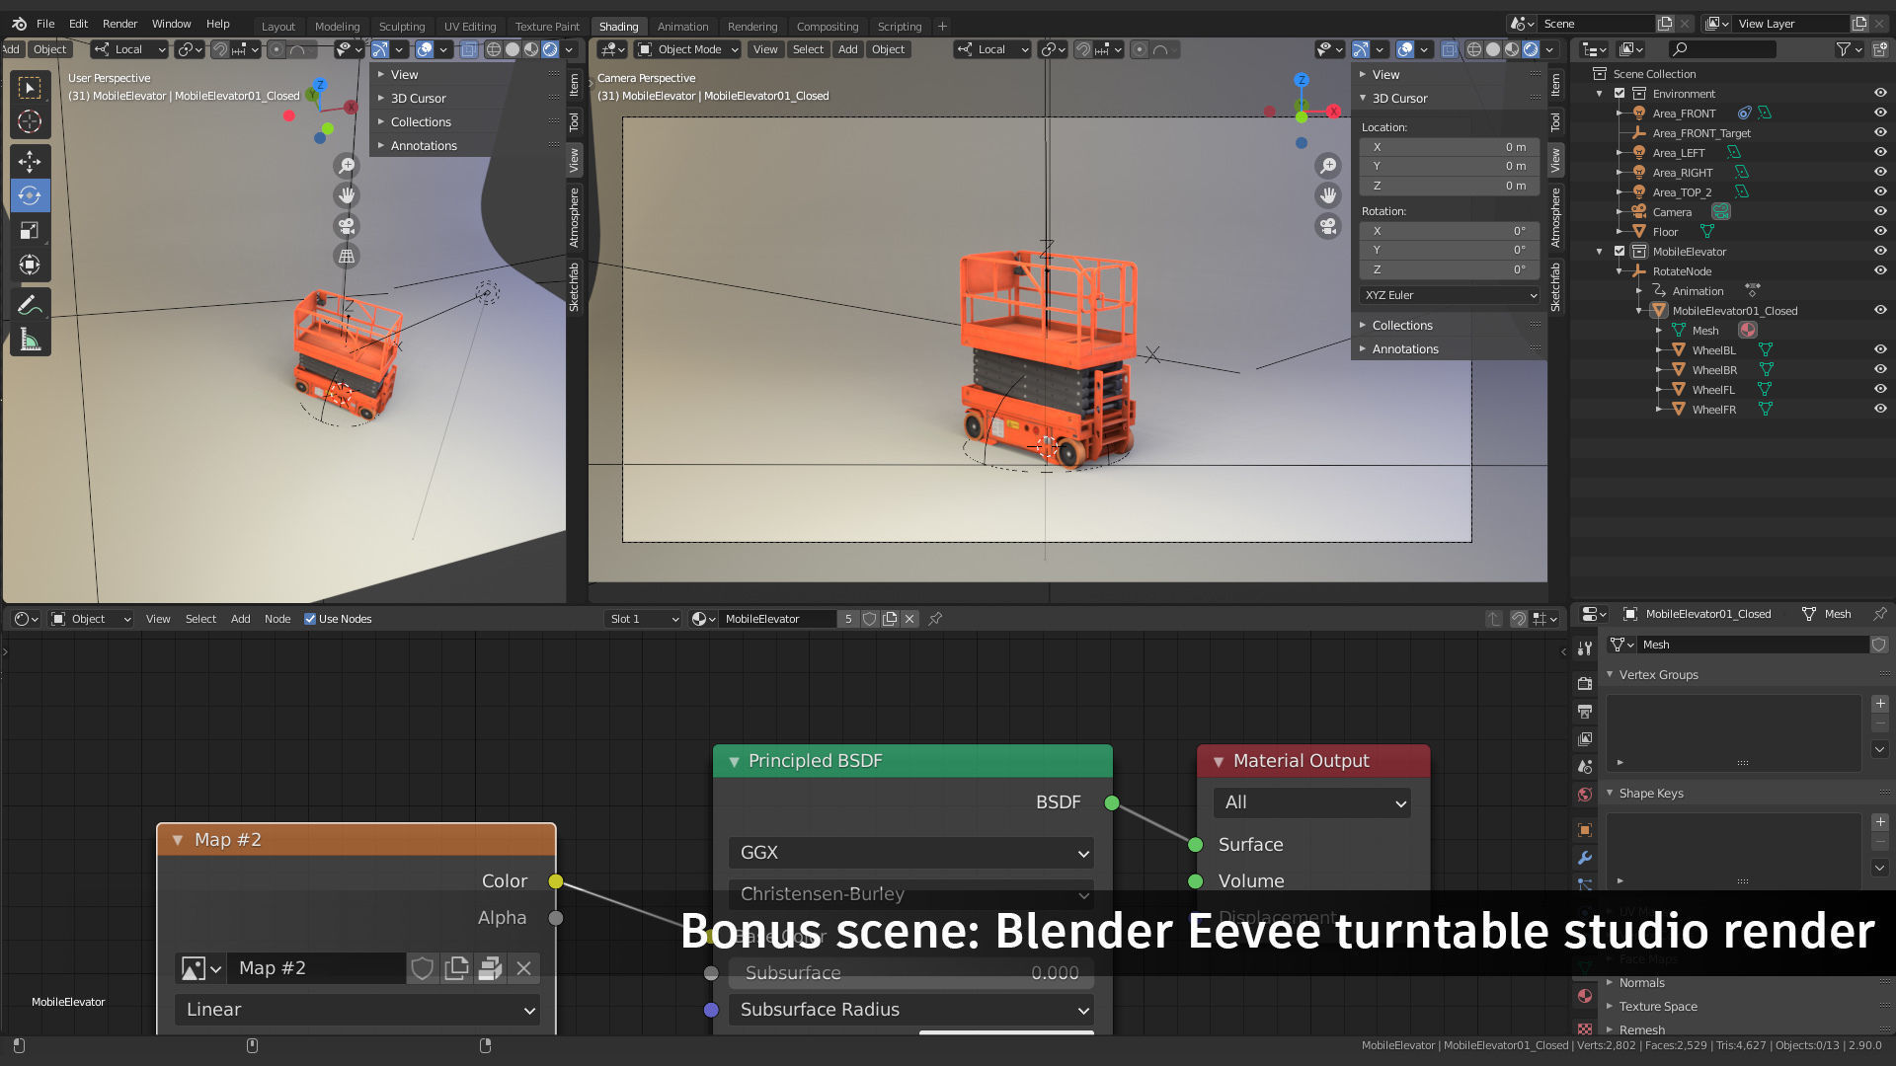
Task: Open Object properties tab
Action: point(1585,830)
